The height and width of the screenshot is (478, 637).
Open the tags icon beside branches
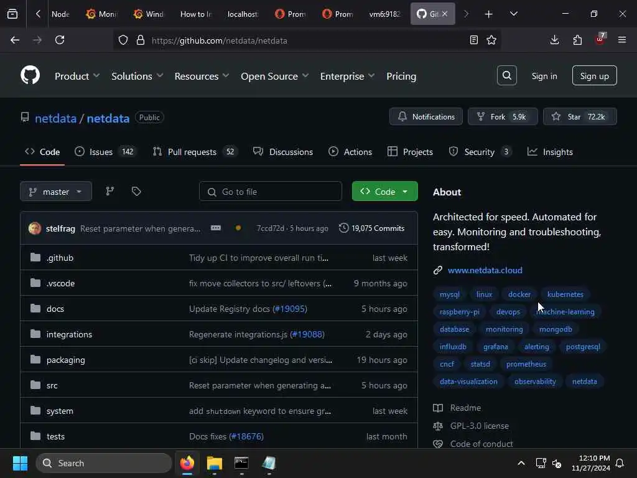(136, 191)
